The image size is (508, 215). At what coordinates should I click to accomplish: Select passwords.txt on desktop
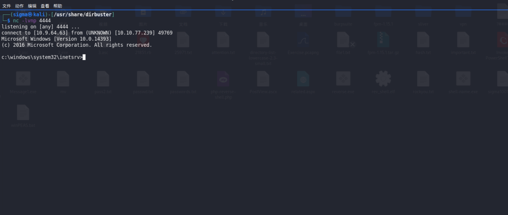click(183, 82)
